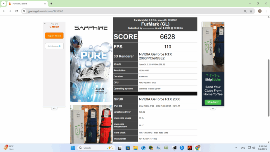Screen dimensions: 270x152
Task: Click the zoom magnifier icon in address bar
Action: 245,11
